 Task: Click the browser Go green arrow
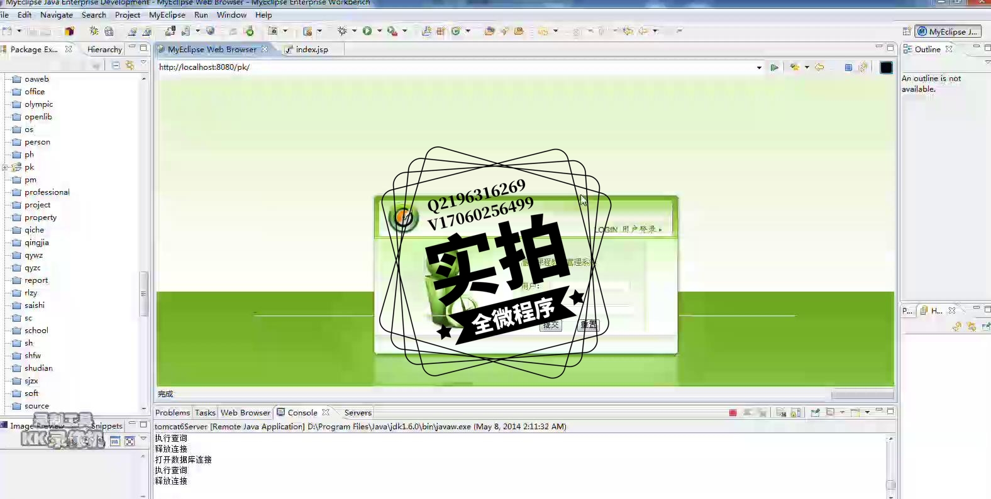(x=775, y=67)
